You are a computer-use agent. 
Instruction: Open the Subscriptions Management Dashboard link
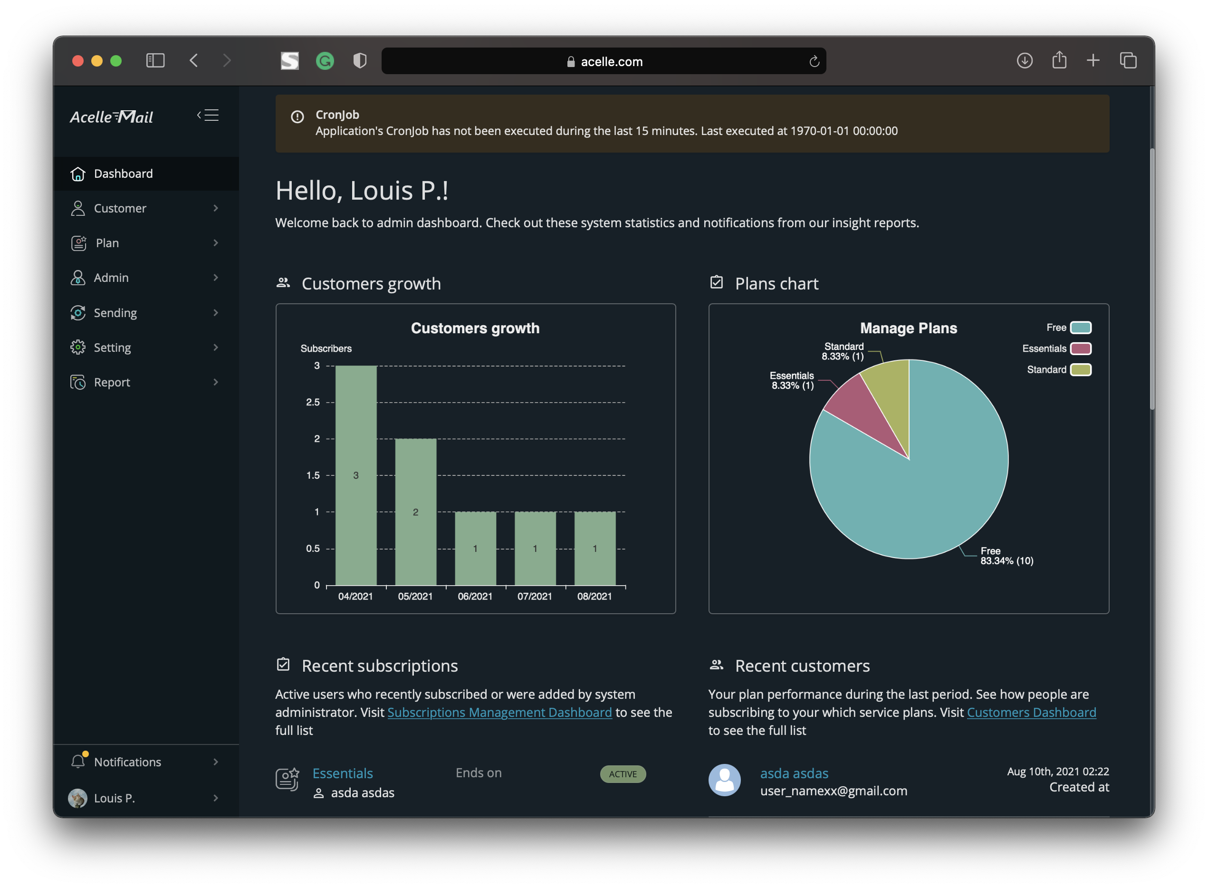coord(499,712)
